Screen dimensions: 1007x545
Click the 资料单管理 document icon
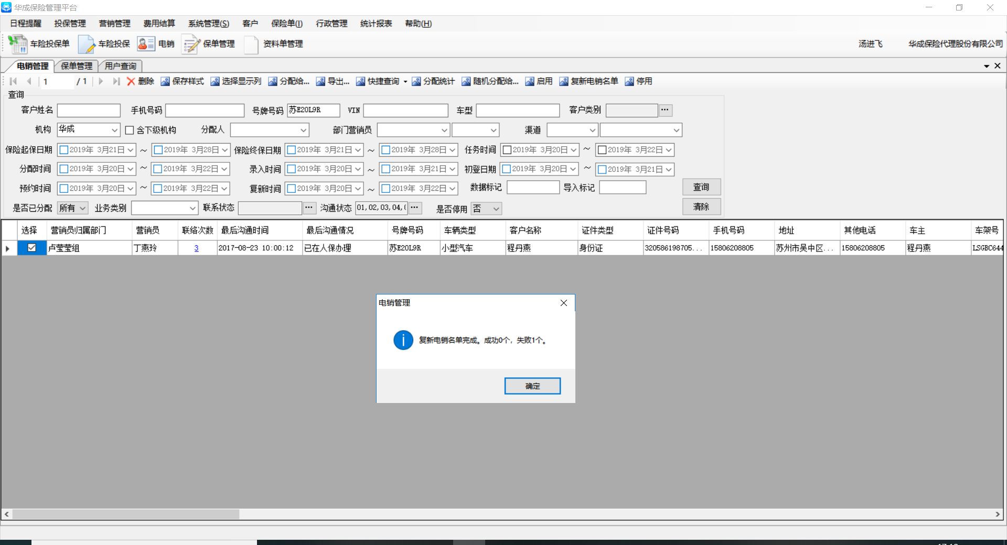pos(251,44)
